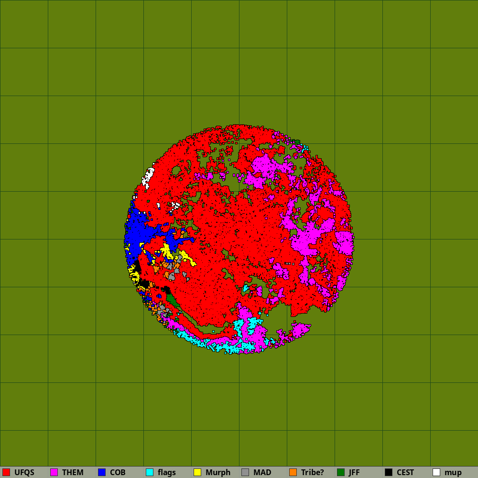
Task: Click the white mup legend swatch
Action: [436, 472]
